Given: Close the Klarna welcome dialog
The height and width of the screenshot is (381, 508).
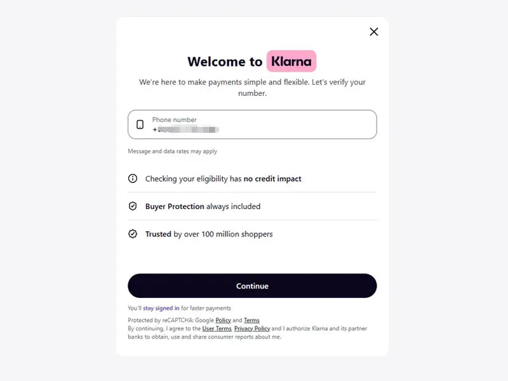Looking at the screenshot, I should tap(374, 32).
